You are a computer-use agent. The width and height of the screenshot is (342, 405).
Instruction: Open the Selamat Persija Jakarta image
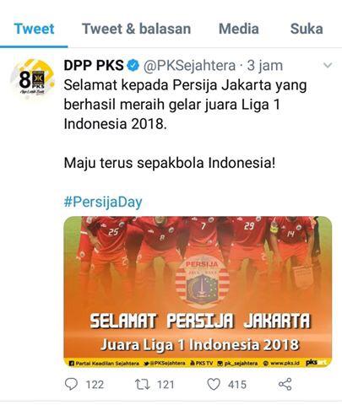[198, 291]
